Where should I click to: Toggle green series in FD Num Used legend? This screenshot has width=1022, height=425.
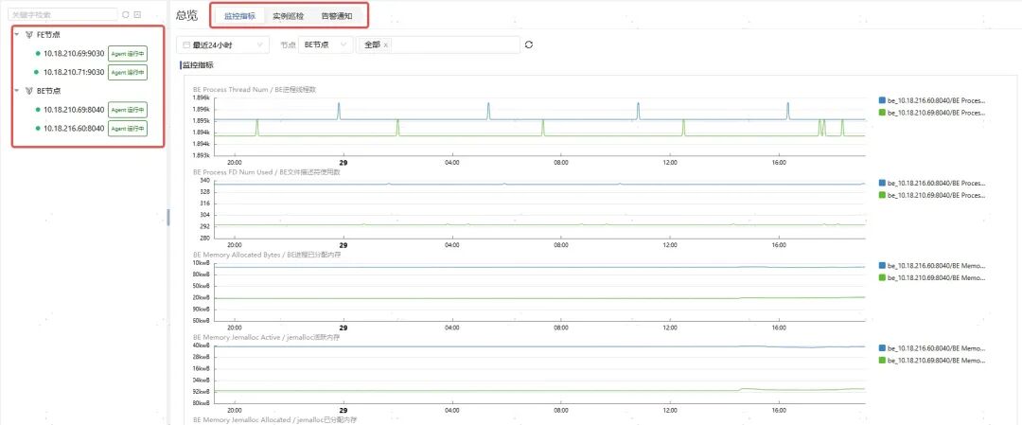(933, 195)
